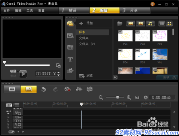Viewport: 179px width, 136px height.
Task: Click the project duration clock icon
Action: [x=146, y=97]
